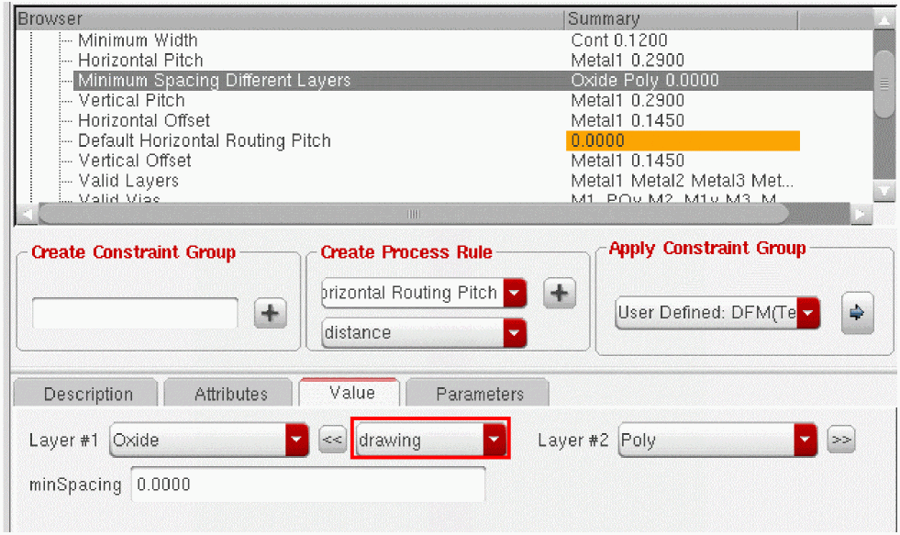Open the Layer #2 Poly dropdown
Viewport: 900px width, 535px height.
[x=806, y=440]
